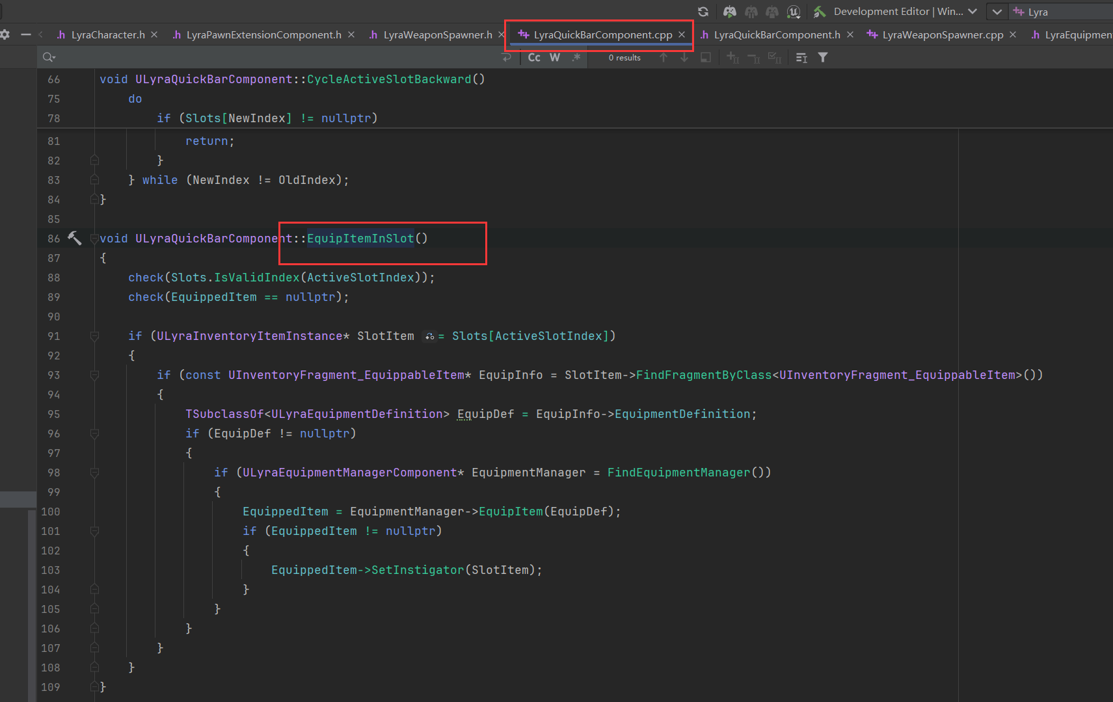Toggle Regex option in find bar
Image resolution: width=1113 pixels, height=702 pixels.
576,58
